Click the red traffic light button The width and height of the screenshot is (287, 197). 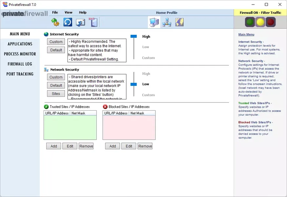click(271, 22)
